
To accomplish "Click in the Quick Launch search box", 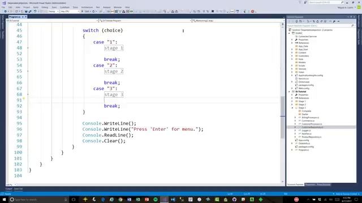I will click(326, 2).
